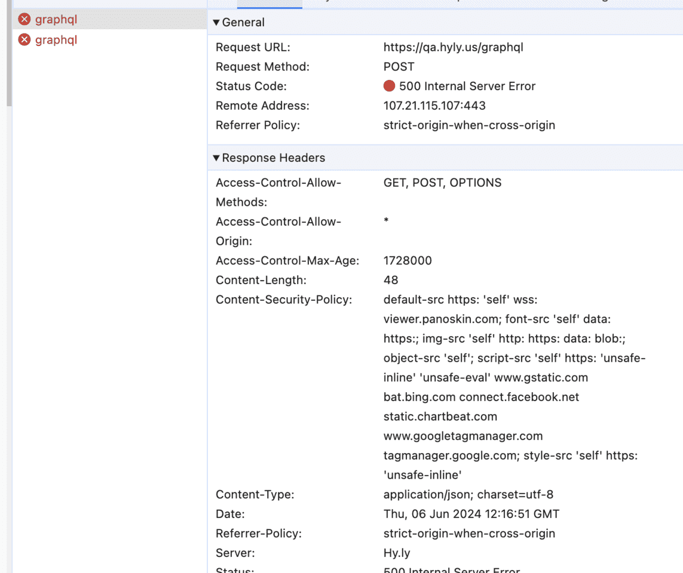Image resolution: width=683 pixels, height=573 pixels.
Task: Click the error icon of the selected graphql request
Action: coord(24,20)
